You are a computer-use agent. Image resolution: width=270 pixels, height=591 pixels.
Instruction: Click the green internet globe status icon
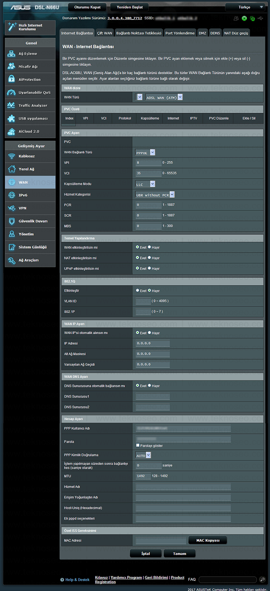click(244, 19)
